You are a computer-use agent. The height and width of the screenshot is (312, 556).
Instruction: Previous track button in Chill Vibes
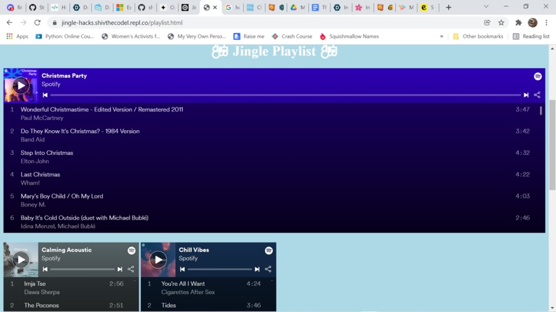pos(182,269)
